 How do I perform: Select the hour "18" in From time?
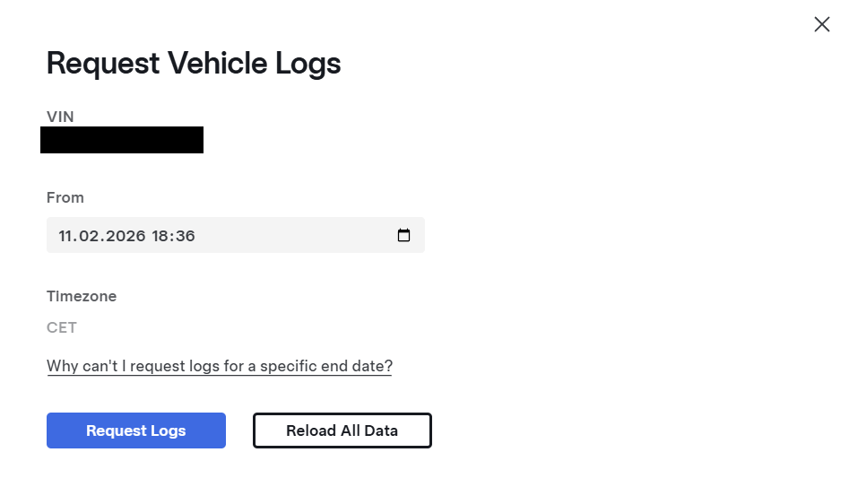(x=162, y=237)
